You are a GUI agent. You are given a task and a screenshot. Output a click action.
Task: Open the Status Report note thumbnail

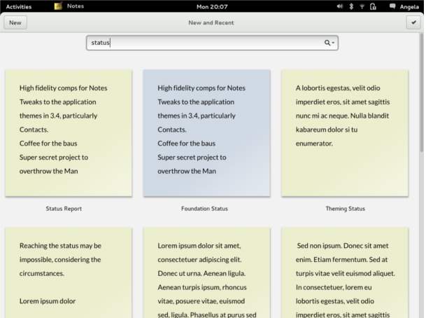(x=69, y=133)
